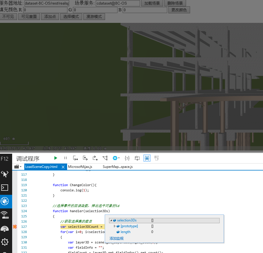The width and height of the screenshot is (263, 253).
Task: Click the Step Out debugger icon
Action: point(95,158)
